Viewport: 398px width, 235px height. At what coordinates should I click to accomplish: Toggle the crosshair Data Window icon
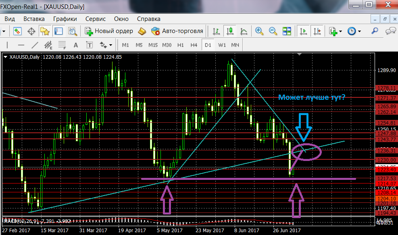(31, 31)
